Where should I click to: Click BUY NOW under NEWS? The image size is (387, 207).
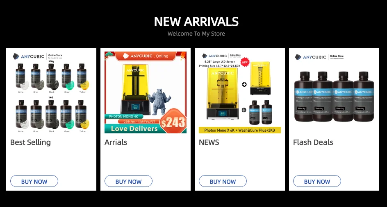coord(223,181)
